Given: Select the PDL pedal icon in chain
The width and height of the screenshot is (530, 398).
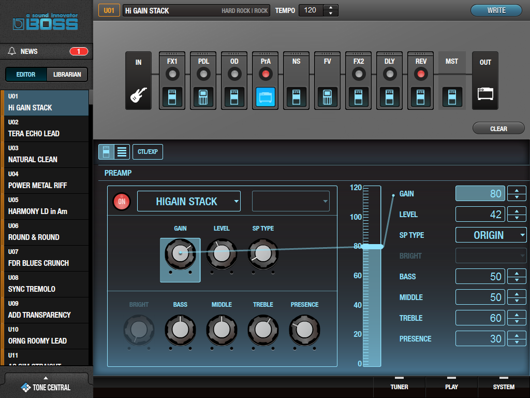Looking at the screenshot, I should (x=203, y=97).
